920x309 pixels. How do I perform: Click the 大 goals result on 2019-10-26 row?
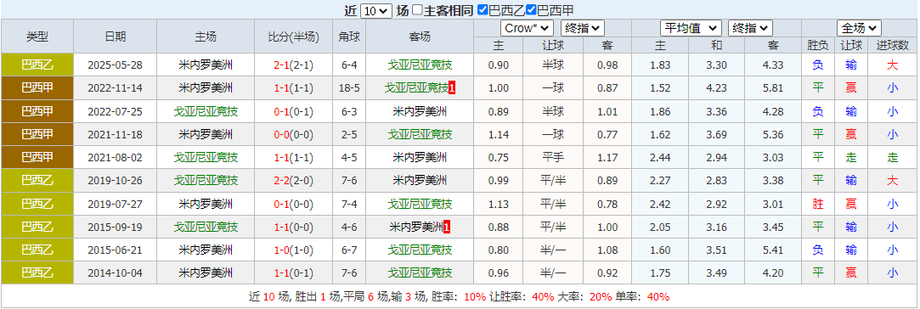click(x=893, y=181)
